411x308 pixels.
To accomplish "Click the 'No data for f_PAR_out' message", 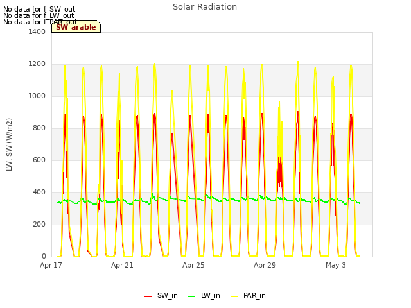I will click(40, 22).
